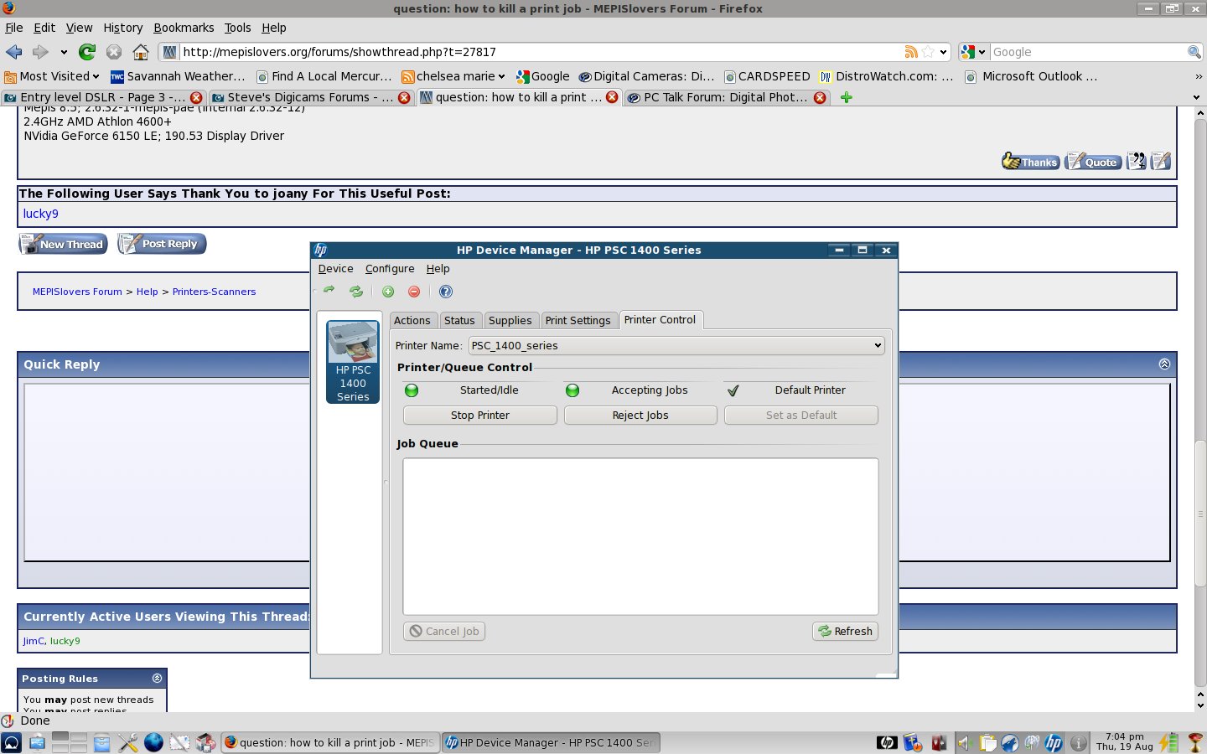Click the RSS feed icon in address bar
The image size is (1207, 754).
(x=911, y=52)
